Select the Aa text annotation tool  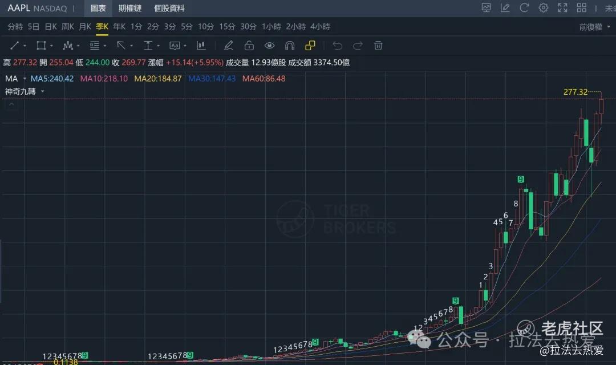coord(175,46)
